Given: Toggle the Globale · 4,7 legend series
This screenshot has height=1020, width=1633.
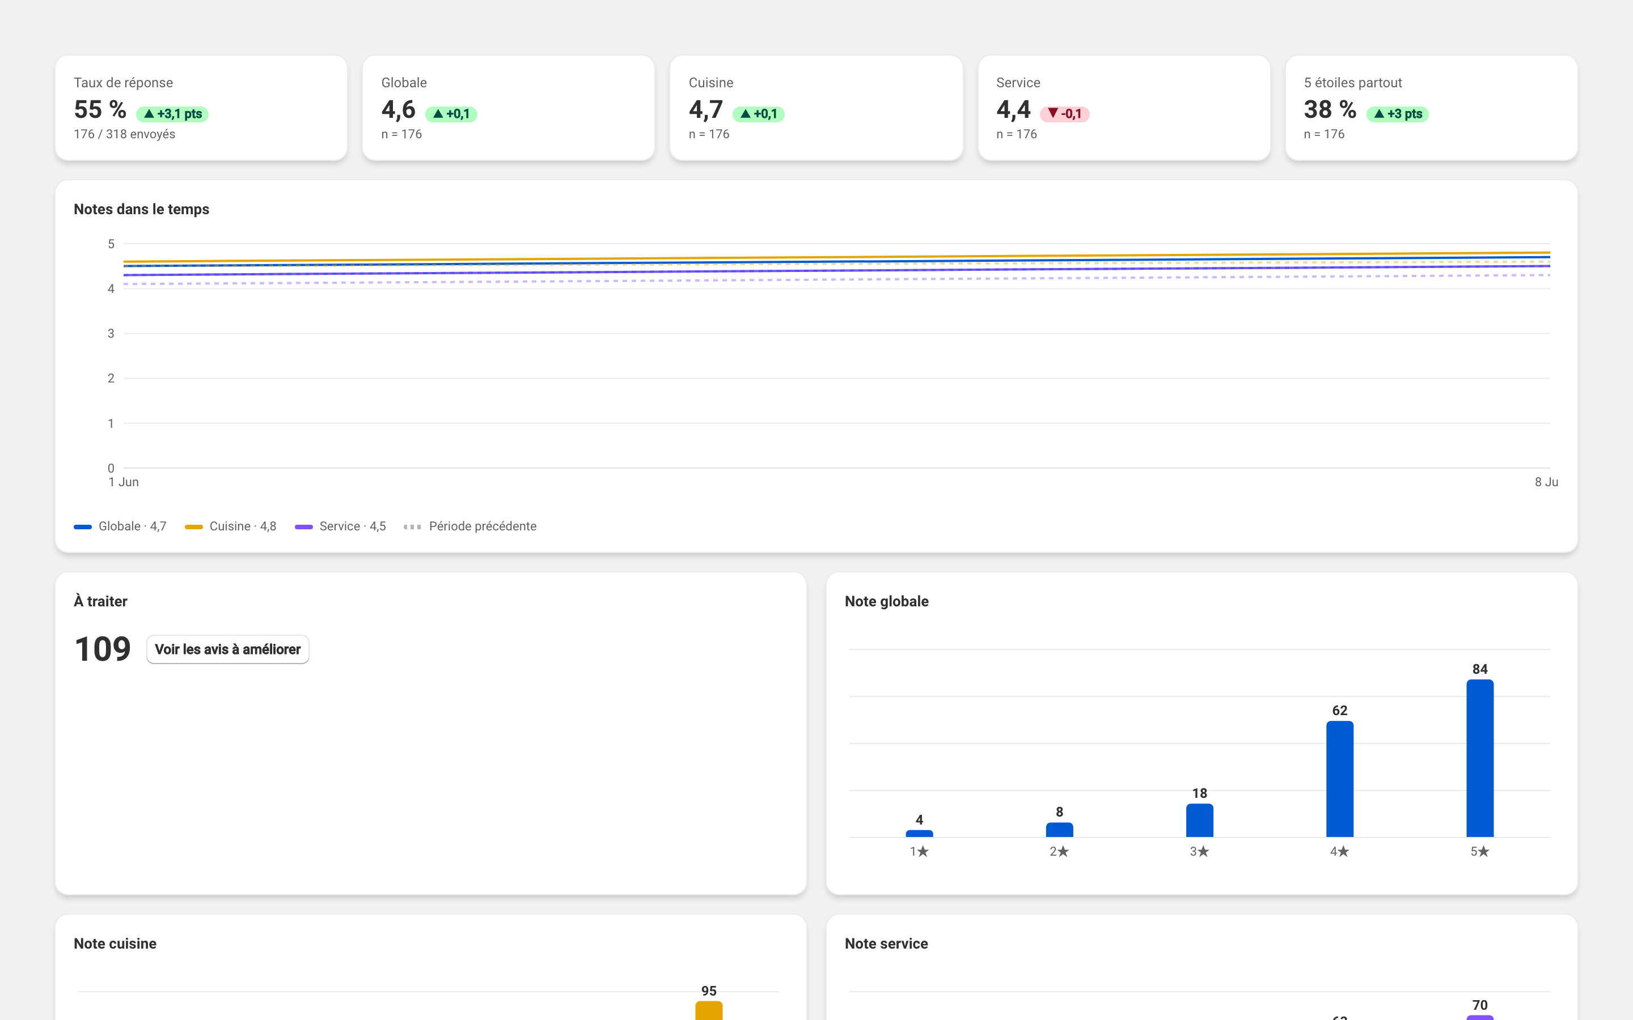Looking at the screenshot, I should (120, 526).
